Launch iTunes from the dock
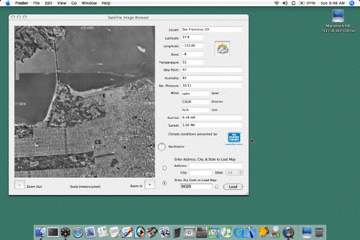The width and height of the screenshot is (360, 240). [x=226, y=232]
